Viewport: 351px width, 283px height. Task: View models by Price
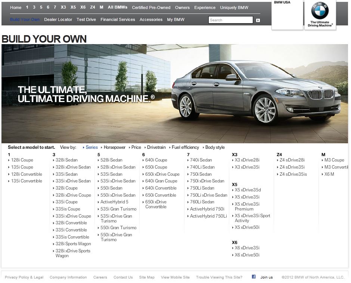point(136,147)
